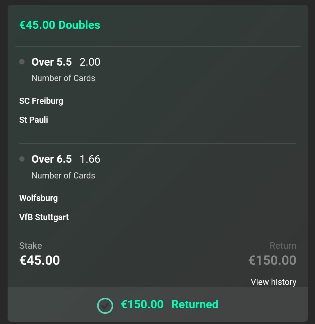Image resolution: width=315 pixels, height=324 pixels.
Task: Click the status dot beside Over 5.5
Action: 22,62
